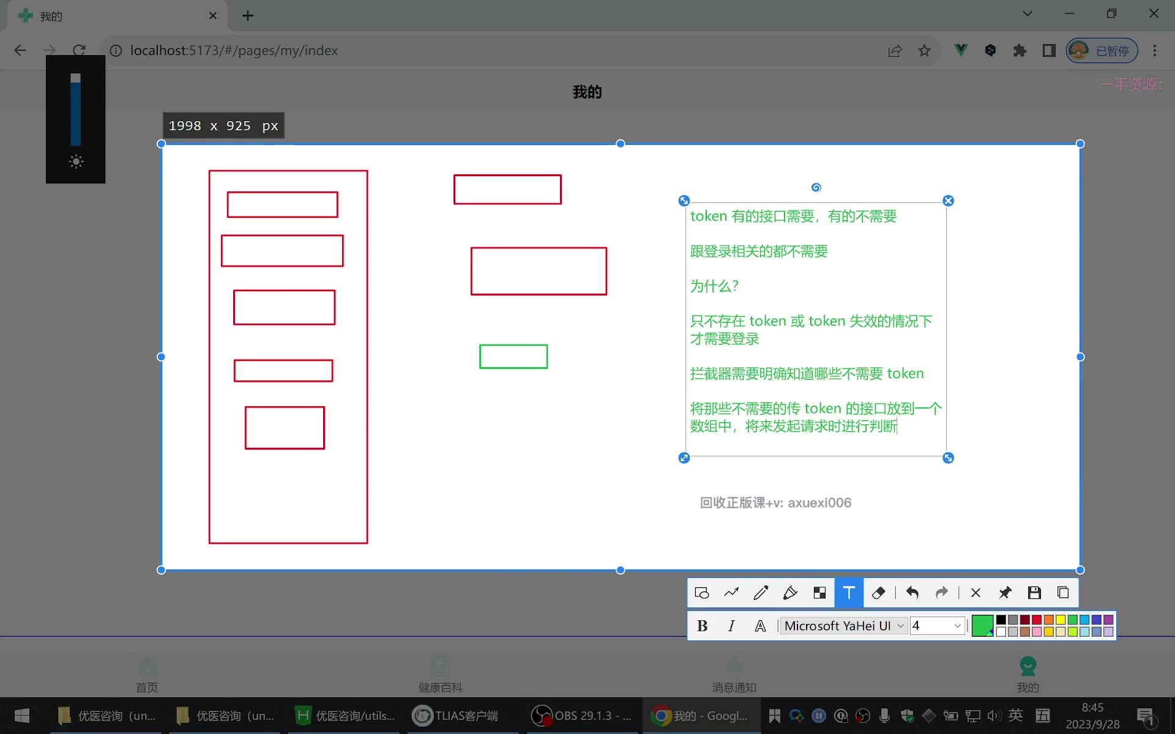The width and height of the screenshot is (1175, 734).
Task: Undo the last annotation
Action: [912, 593]
